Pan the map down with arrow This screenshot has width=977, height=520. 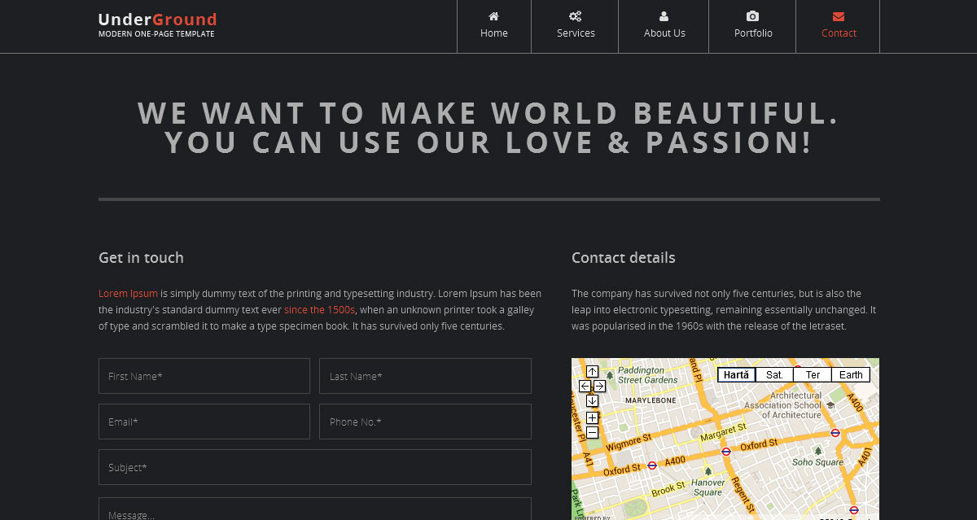tap(592, 400)
